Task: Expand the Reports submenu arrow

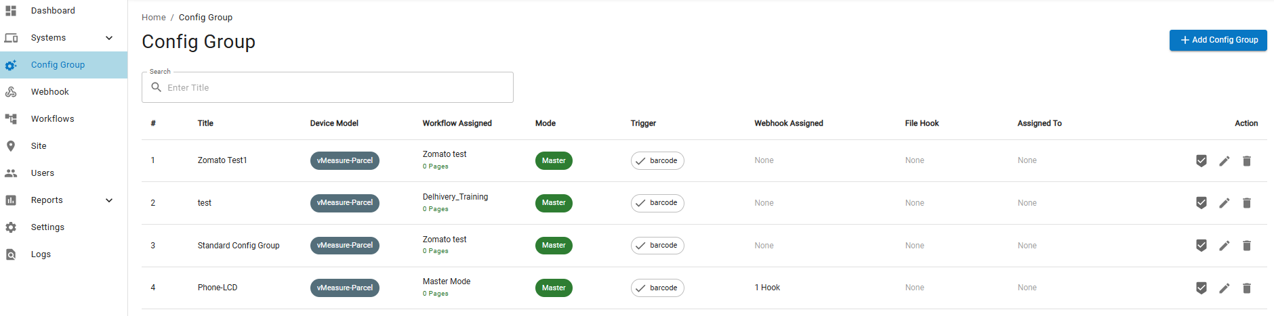Action: [x=109, y=200]
